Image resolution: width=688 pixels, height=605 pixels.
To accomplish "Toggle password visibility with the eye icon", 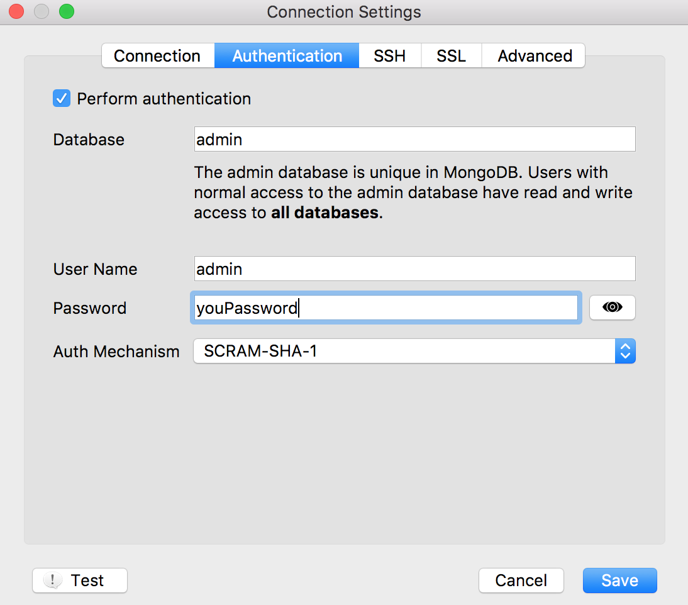I will click(612, 308).
